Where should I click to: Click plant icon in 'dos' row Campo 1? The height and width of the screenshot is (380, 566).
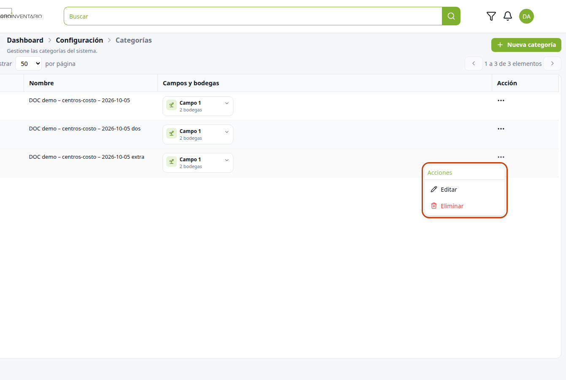point(171,133)
